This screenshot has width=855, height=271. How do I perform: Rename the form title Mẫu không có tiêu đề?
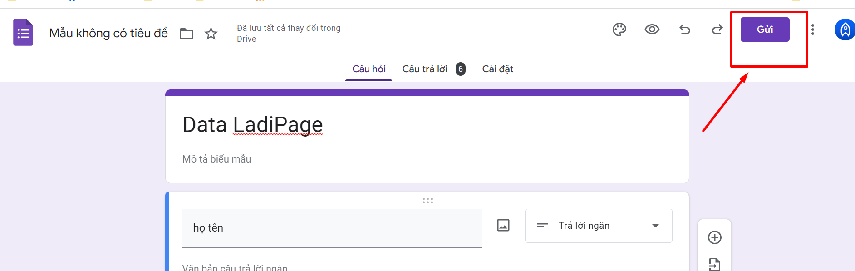point(108,33)
